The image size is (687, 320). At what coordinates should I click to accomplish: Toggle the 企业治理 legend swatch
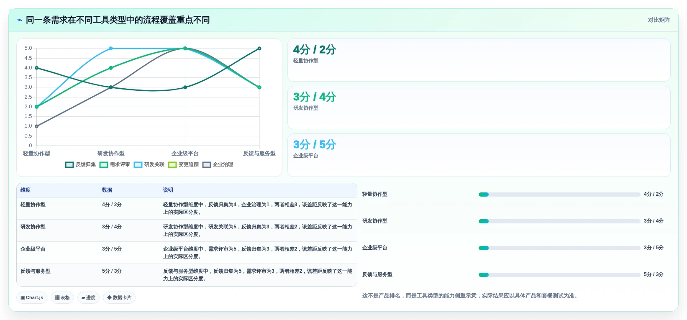pyautogui.click(x=207, y=165)
